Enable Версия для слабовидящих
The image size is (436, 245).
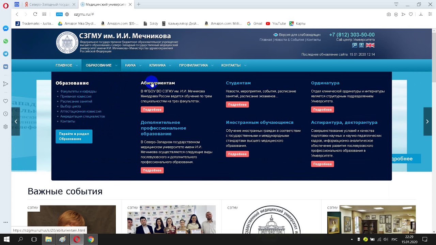(x=297, y=35)
